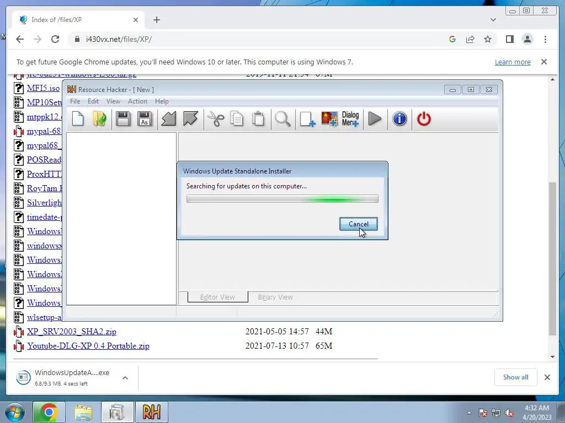Open the XP_SRV2003_SHA2.zip link

click(x=72, y=331)
